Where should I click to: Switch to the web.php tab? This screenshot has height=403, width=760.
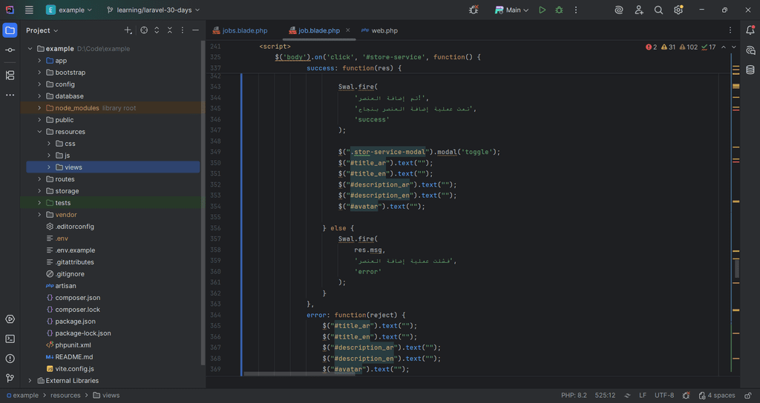(384, 30)
